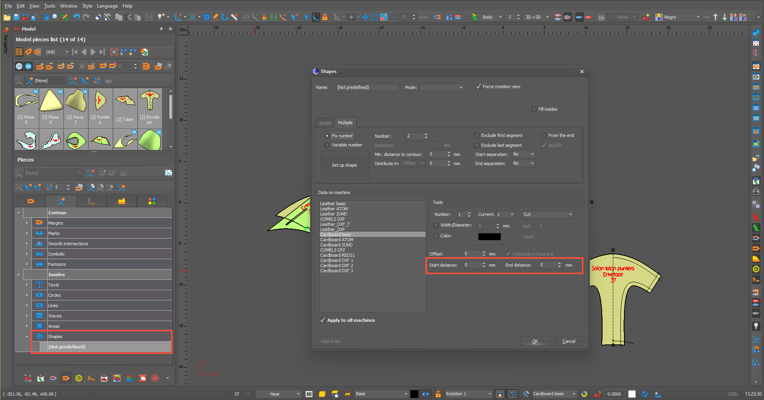This screenshot has width=764, height=400.
Task: Click the Set up shape button
Action: coord(344,165)
